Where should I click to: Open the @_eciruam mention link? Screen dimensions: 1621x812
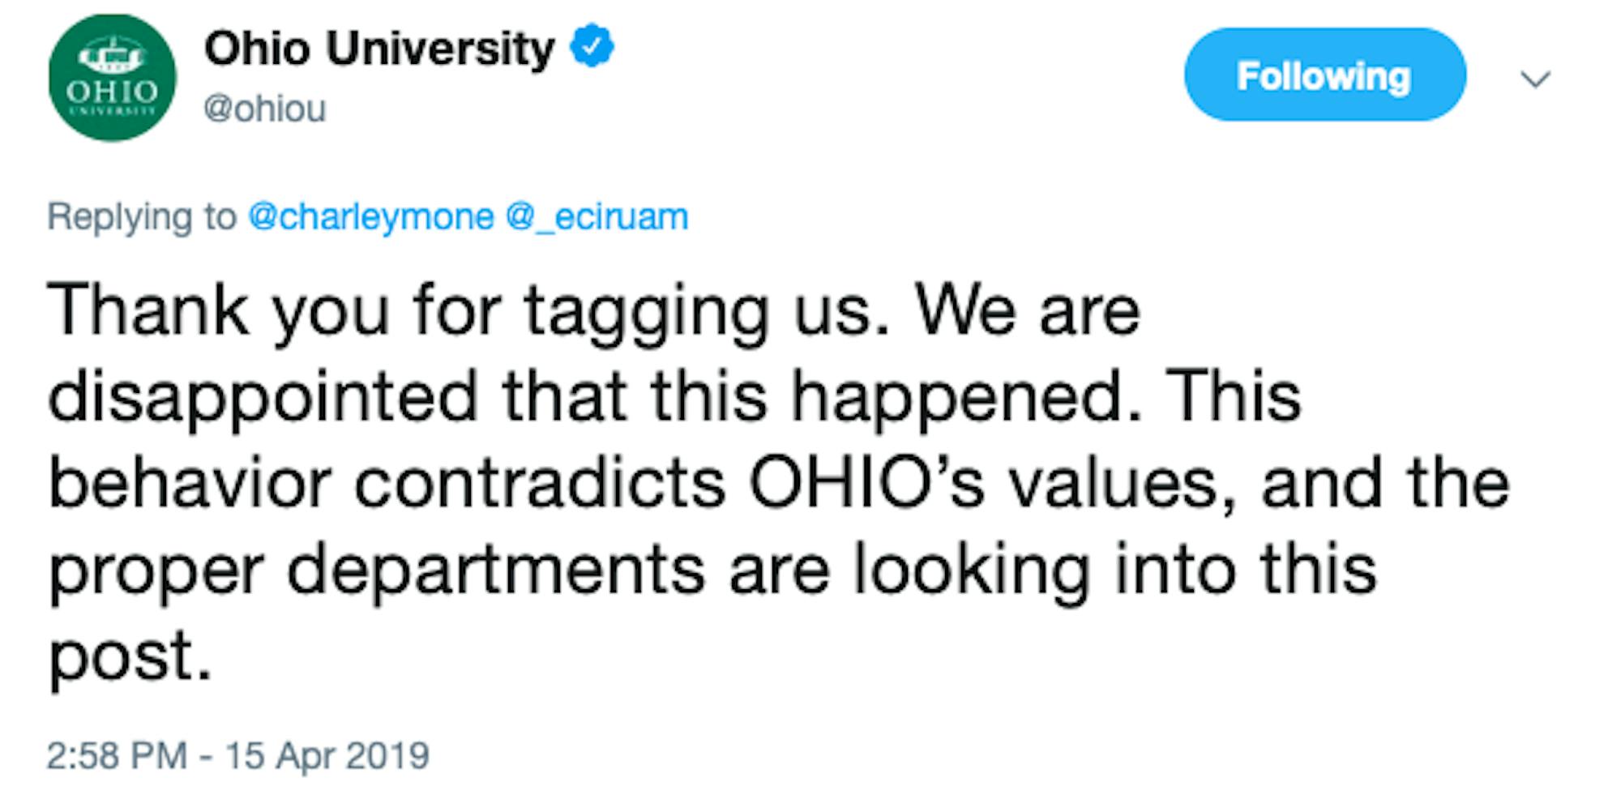597,217
